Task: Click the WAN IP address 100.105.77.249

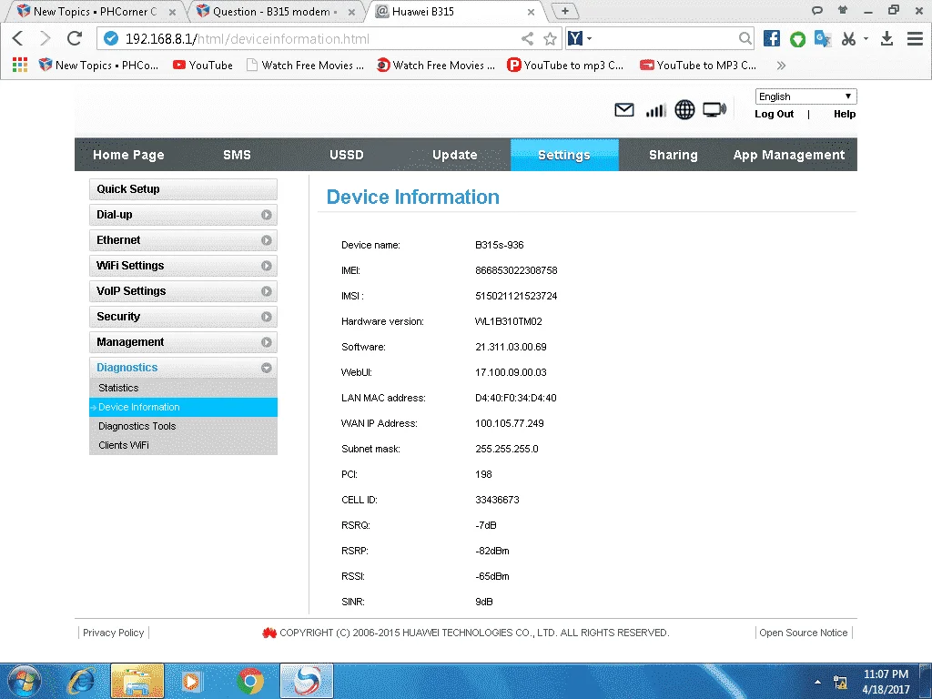Action: coord(510,423)
